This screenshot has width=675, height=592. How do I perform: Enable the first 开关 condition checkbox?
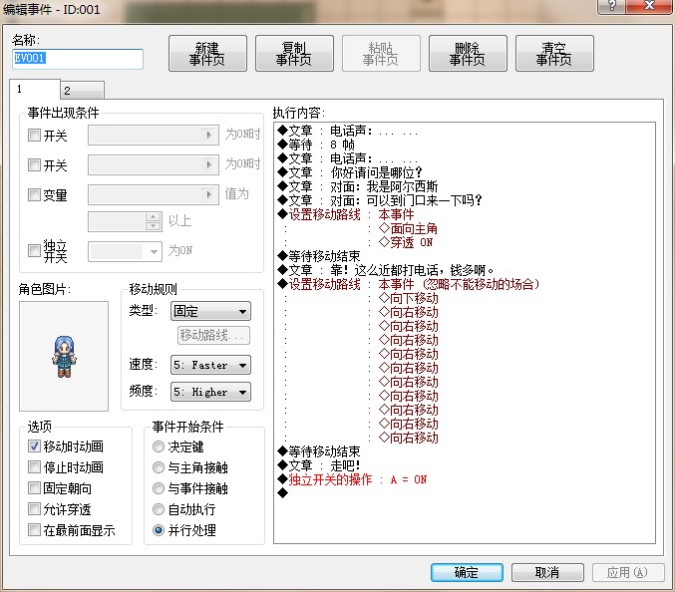34,136
